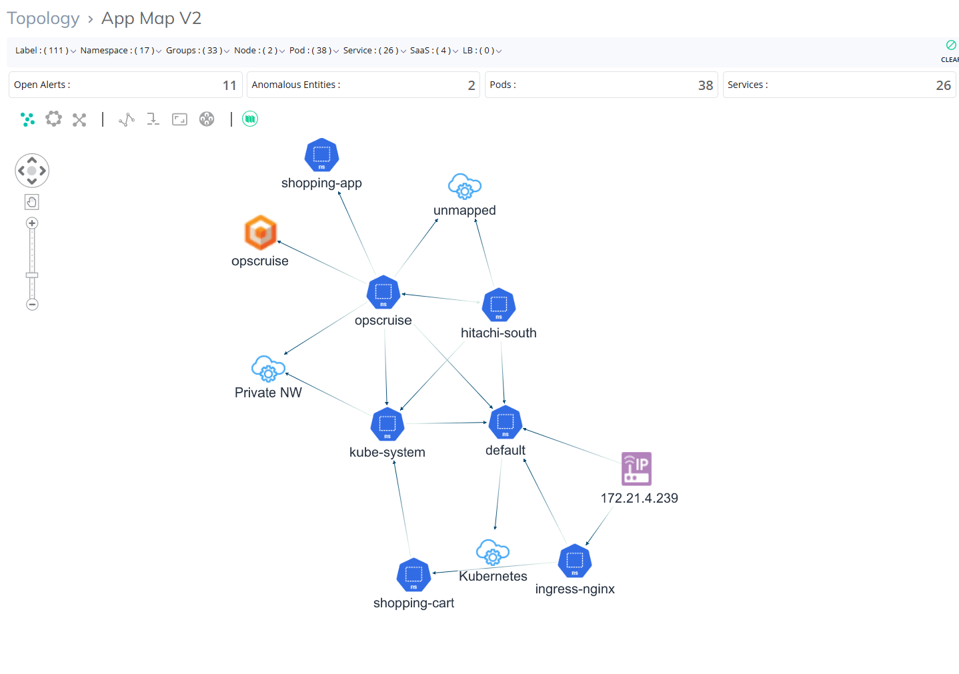Viewport: 959px width, 674px height.
Task: Click the Private NW cloud node
Action: pos(268,369)
